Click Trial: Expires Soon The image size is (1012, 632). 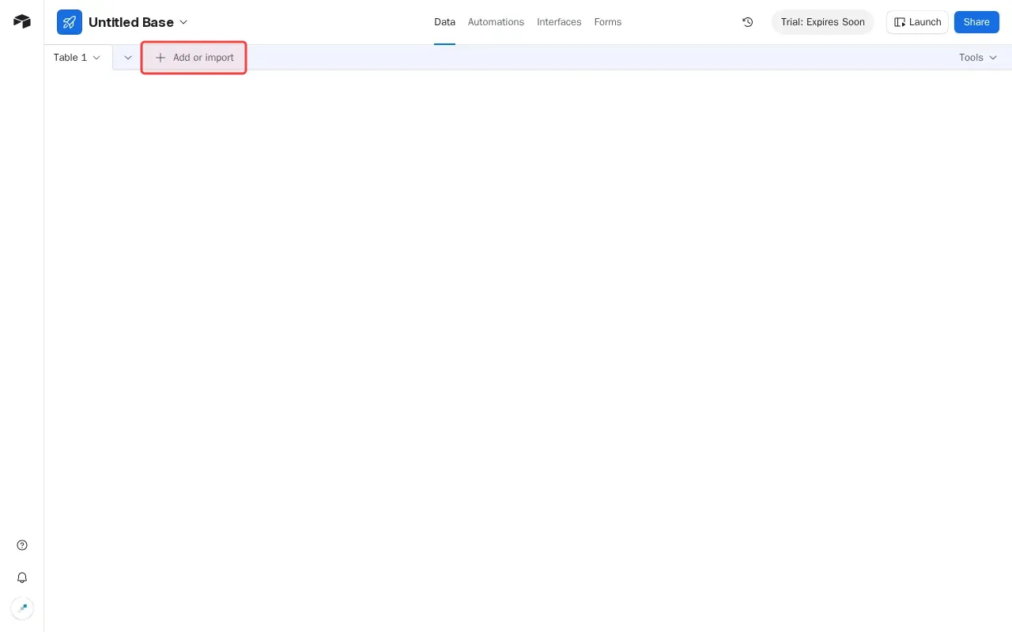[x=822, y=22]
